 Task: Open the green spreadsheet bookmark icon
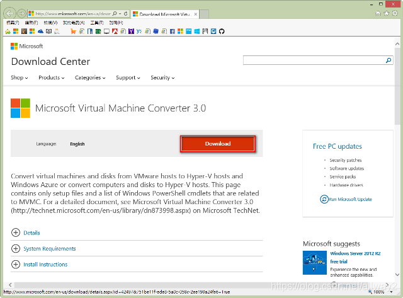pyautogui.click(x=98, y=32)
